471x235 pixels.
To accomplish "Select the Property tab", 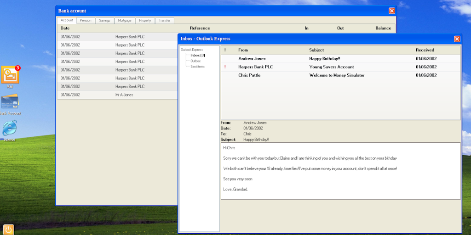I will (145, 20).
